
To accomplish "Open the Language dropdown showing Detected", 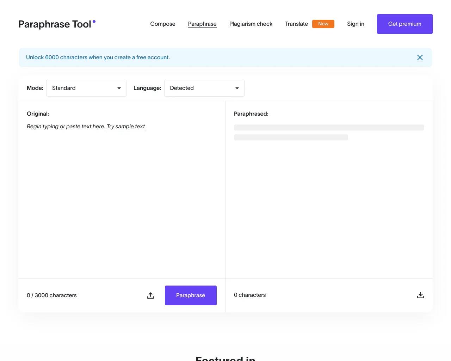I will click(x=204, y=88).
